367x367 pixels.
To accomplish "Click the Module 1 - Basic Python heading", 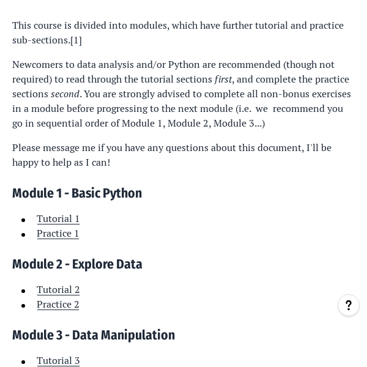I will pyautogui.click(x=77, y=193).
